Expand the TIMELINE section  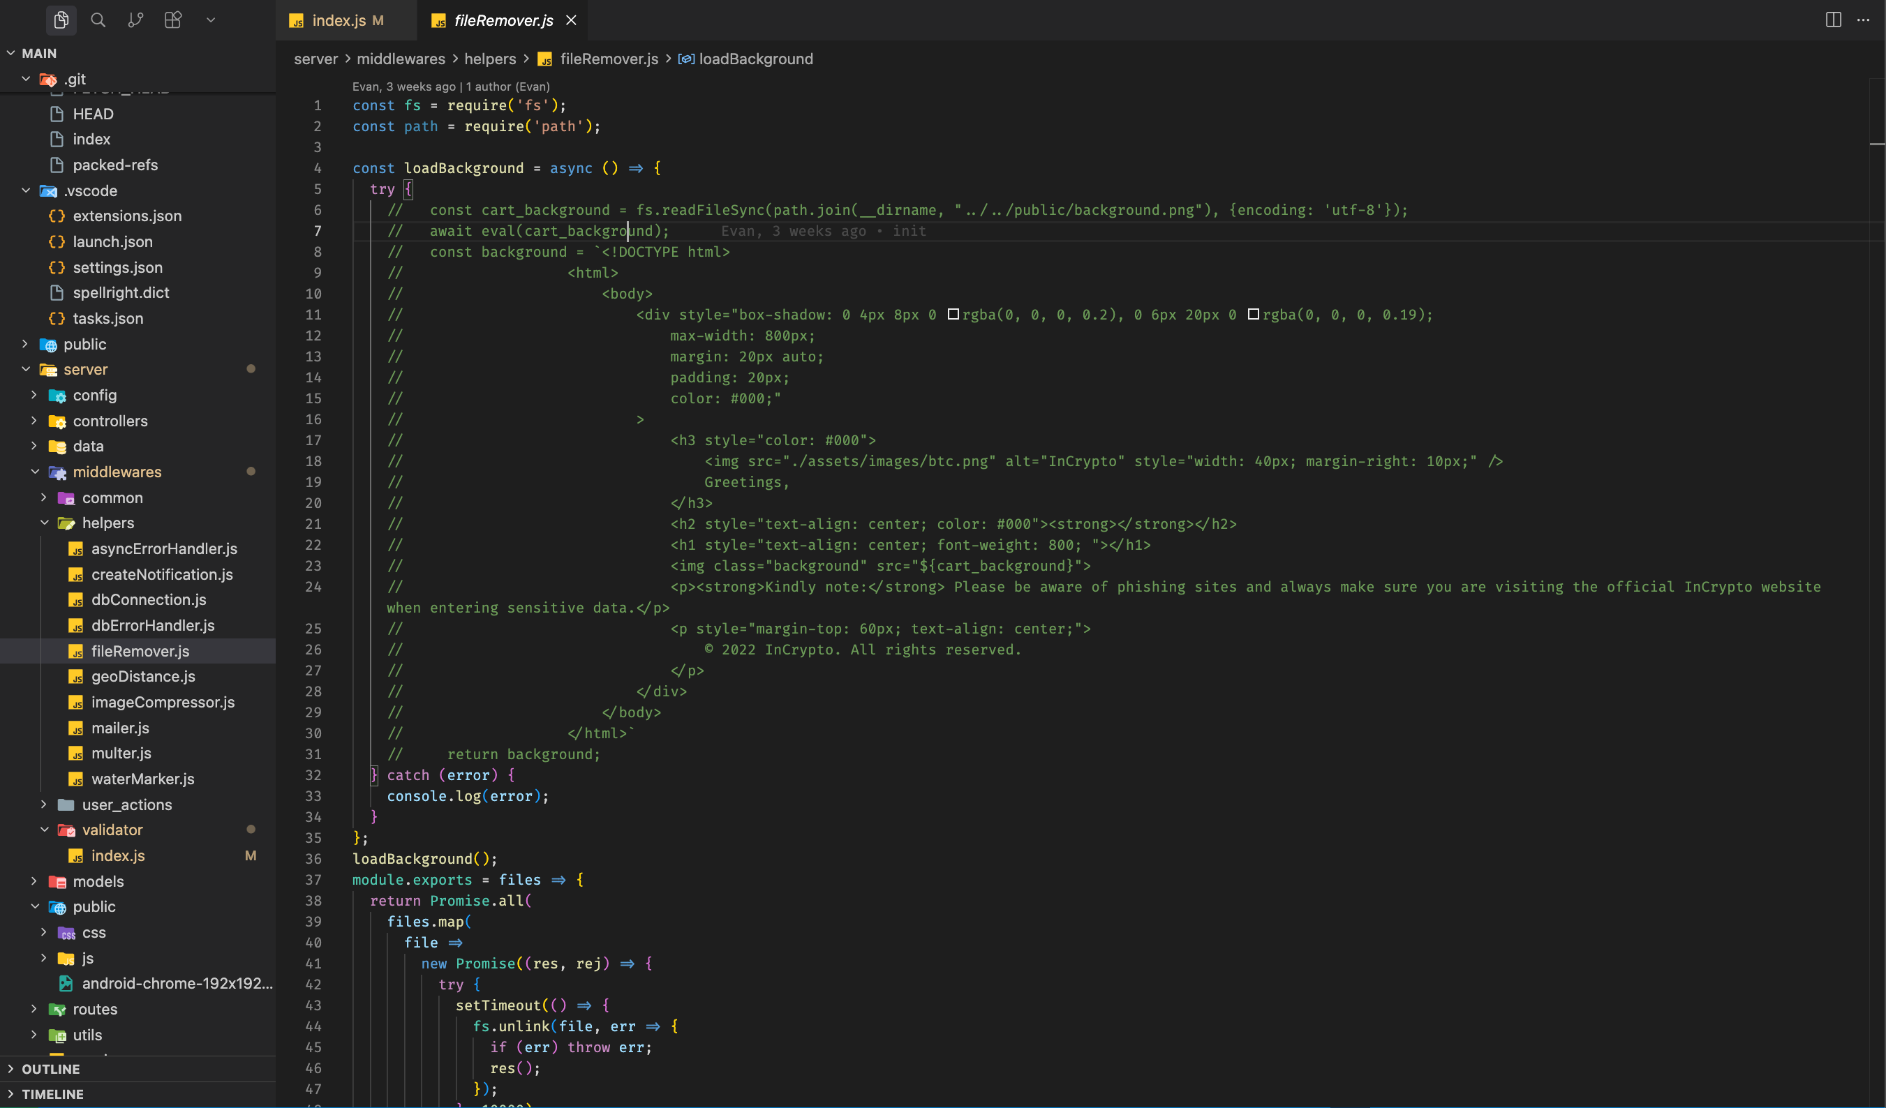(52, 1094)
